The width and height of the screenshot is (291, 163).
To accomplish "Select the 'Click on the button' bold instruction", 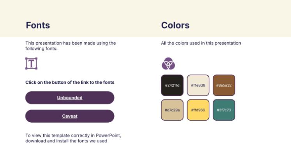I will point(70,82).
